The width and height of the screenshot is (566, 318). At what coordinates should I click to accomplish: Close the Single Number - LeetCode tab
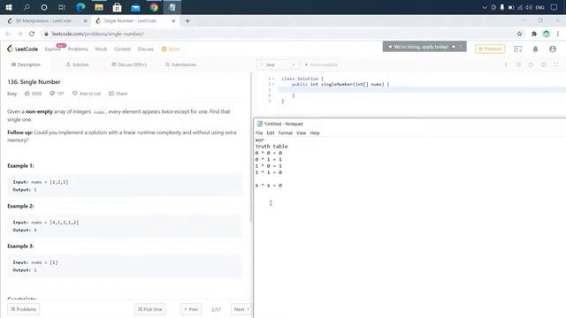pyautogui.click(x=173, y=21)
